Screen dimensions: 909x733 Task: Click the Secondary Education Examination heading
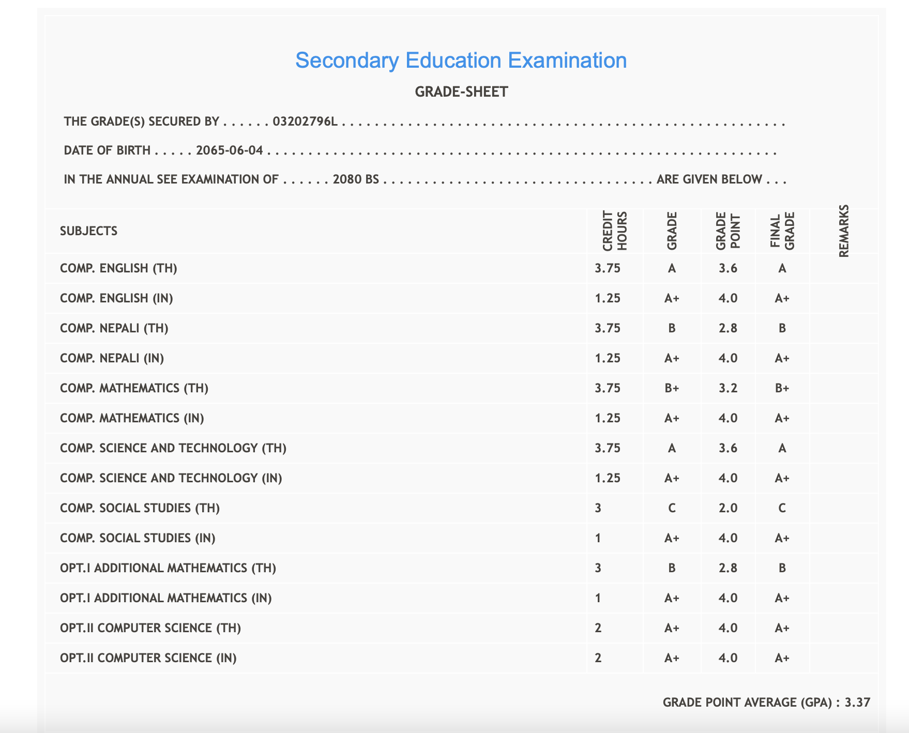pos(461,60)
